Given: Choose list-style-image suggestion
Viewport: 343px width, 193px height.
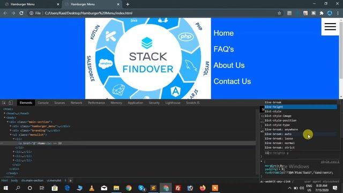Looking at the screenshot, I should pos(301,116).
